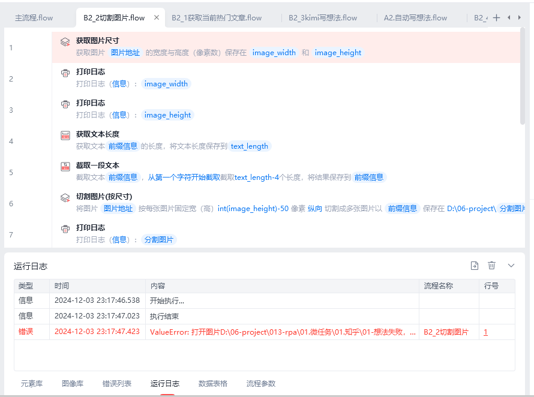Viewport: 534px width, 397px height.
Task: Click the image_width variable in step 1
Action: tap(274, 53)
